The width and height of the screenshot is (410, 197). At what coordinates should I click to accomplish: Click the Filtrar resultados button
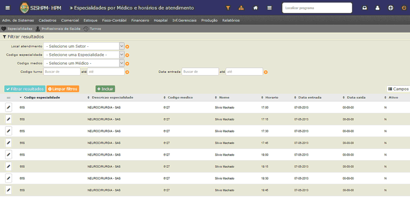25,89
